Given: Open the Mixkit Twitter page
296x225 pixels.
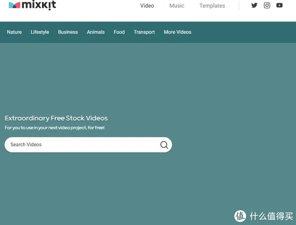Looking at the screenshot, I should pyautogui.click(x=254, y=5).
